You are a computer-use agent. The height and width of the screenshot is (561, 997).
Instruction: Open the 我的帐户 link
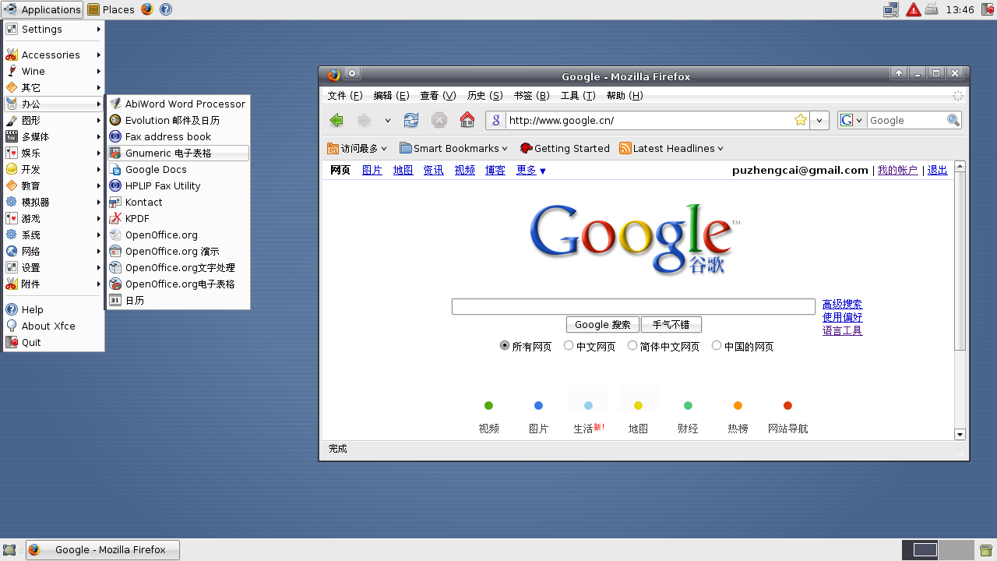click(897, 170)
